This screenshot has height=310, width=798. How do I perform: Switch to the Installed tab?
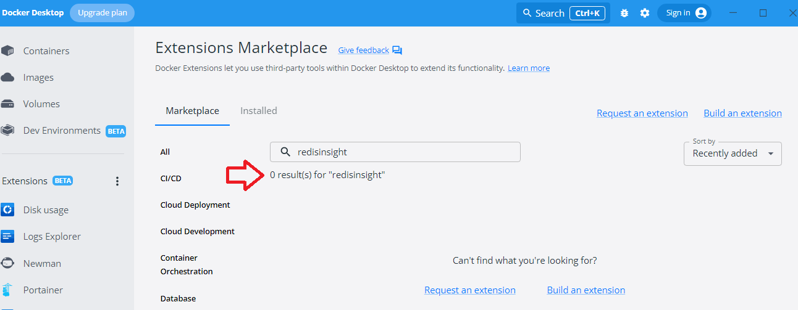pyautogui.click(x=259, y=111)
